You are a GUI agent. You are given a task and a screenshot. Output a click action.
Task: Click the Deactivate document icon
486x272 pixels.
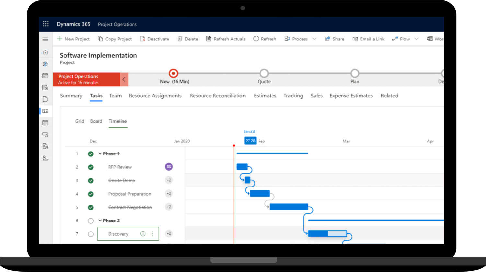click(142, 39)
